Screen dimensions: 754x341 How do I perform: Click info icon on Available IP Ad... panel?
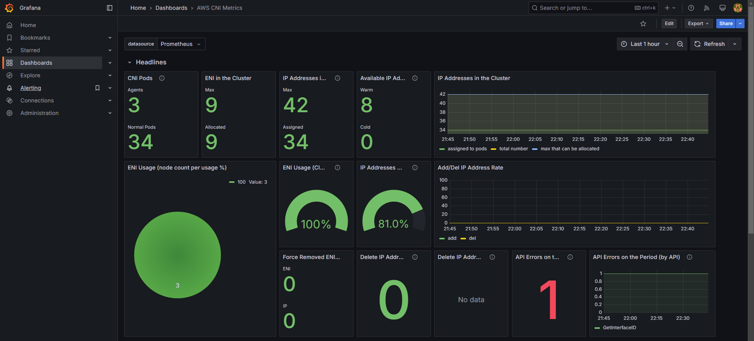pos(415,78)
